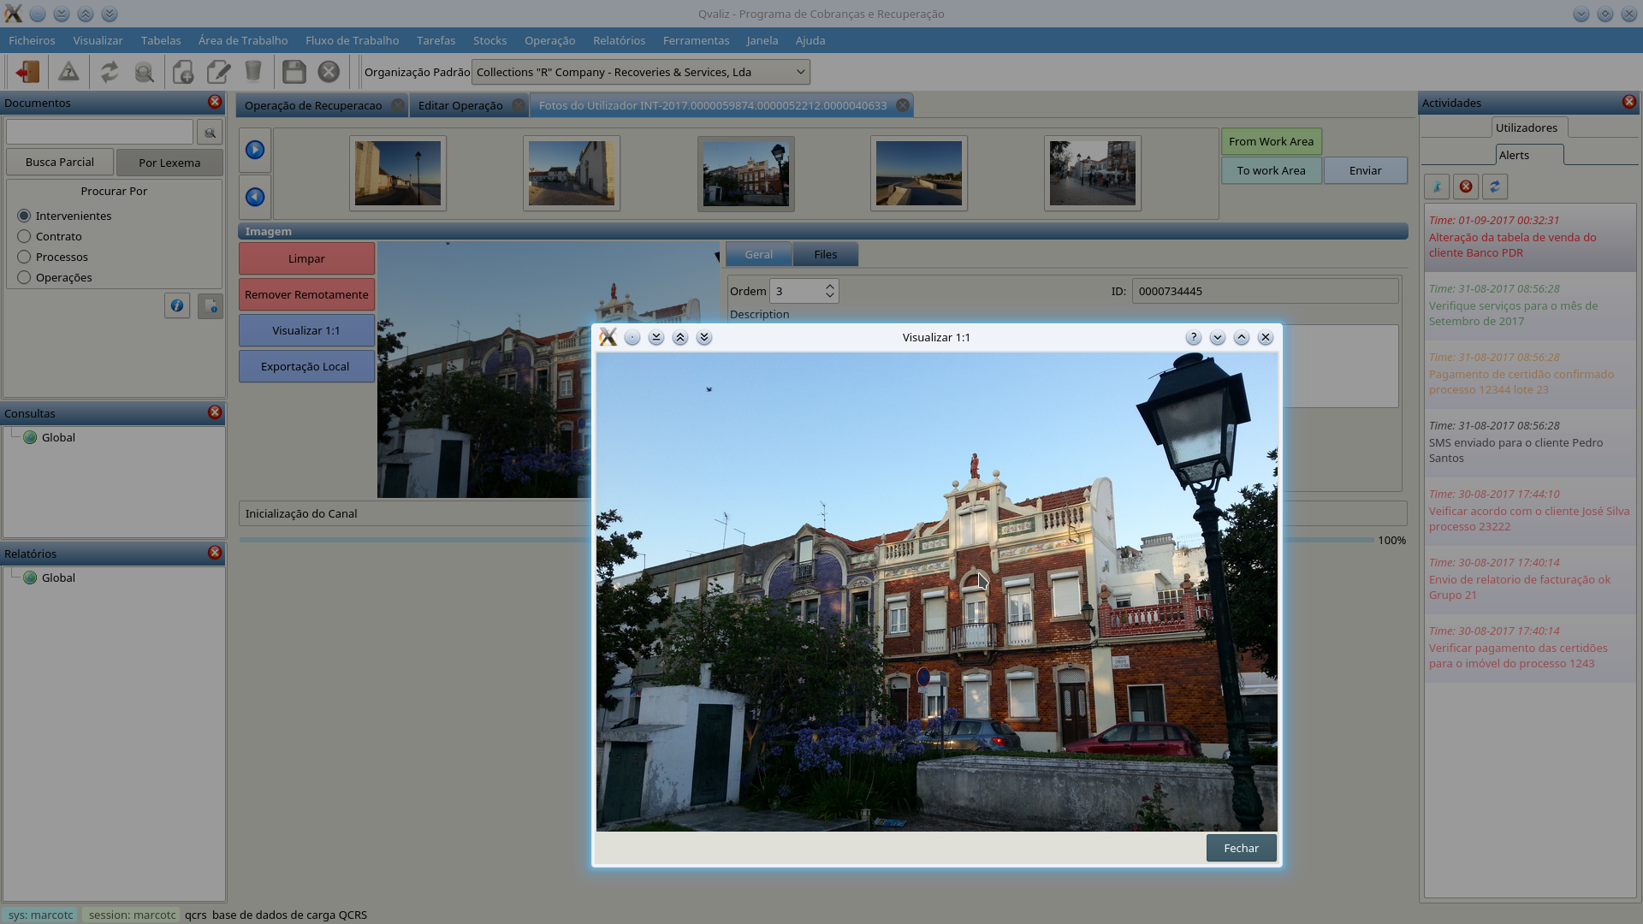This screenshot has height=924, width=1643.
Task: Increase the Ordem spinner value
Action: (829, 287)
